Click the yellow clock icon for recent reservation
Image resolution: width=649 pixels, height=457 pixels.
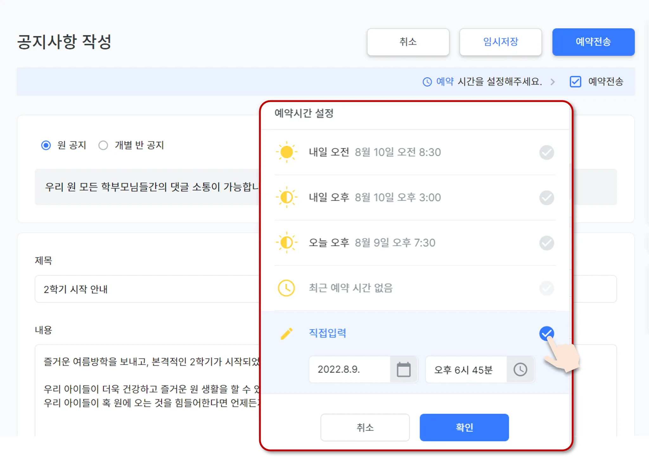pyautogui.click(x=286, y=288)
